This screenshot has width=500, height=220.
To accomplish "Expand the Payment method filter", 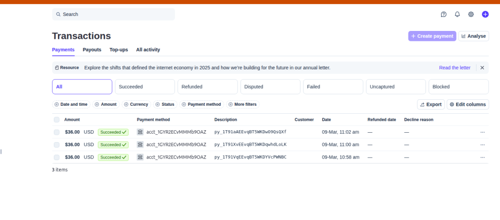I will tap(201, 104).
